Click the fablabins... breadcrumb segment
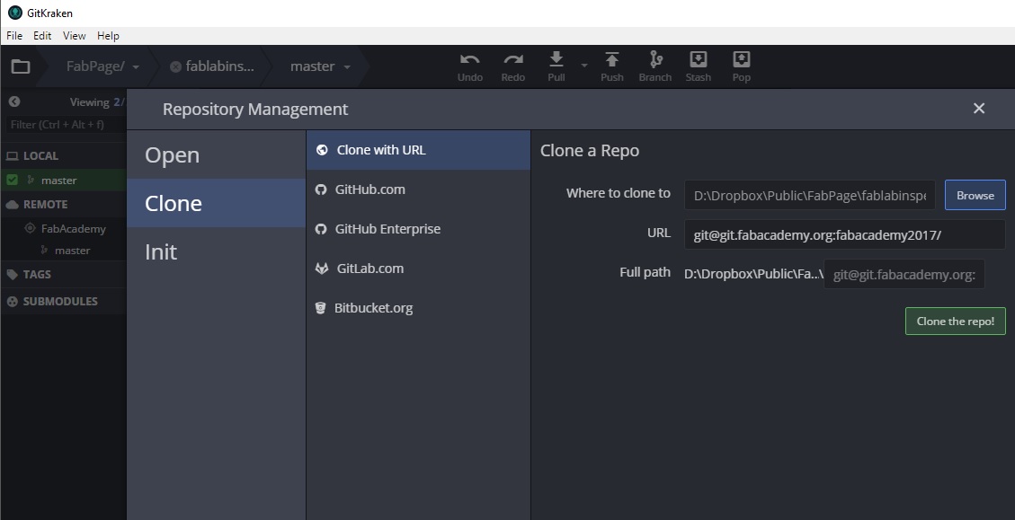 click(219, 66)
